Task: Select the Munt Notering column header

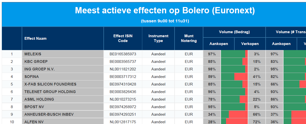Action: 189,38
